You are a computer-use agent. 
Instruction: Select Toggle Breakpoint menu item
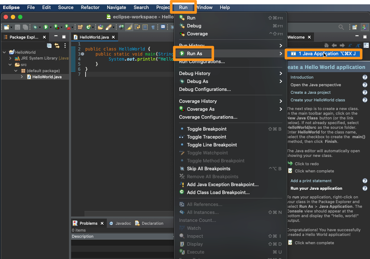pyautogui.click(x=230, y=129)
